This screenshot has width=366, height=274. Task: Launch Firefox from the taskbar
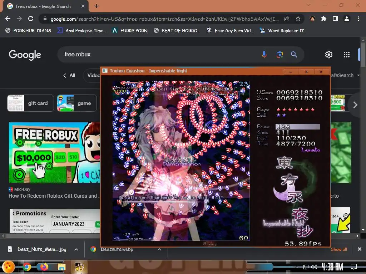[x=44, y=267]
